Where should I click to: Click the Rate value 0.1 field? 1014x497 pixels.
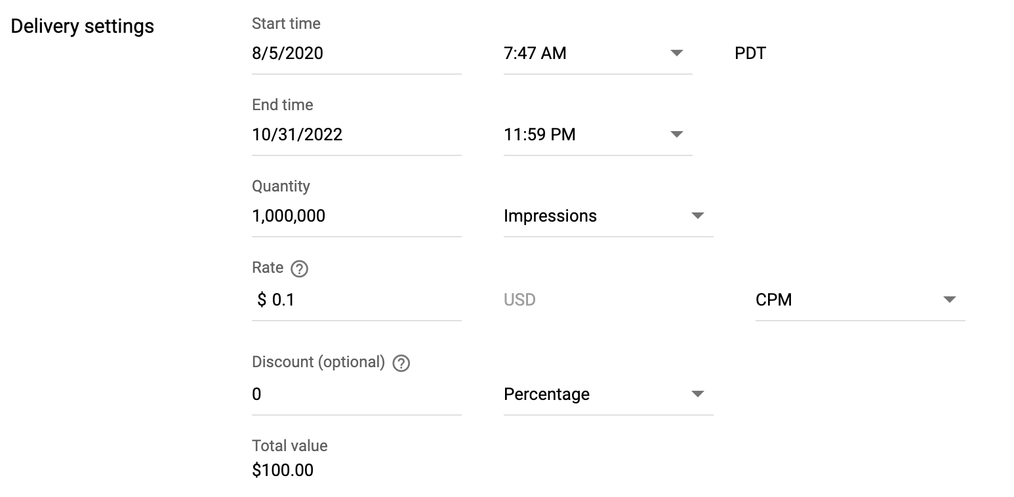point(328,299)
